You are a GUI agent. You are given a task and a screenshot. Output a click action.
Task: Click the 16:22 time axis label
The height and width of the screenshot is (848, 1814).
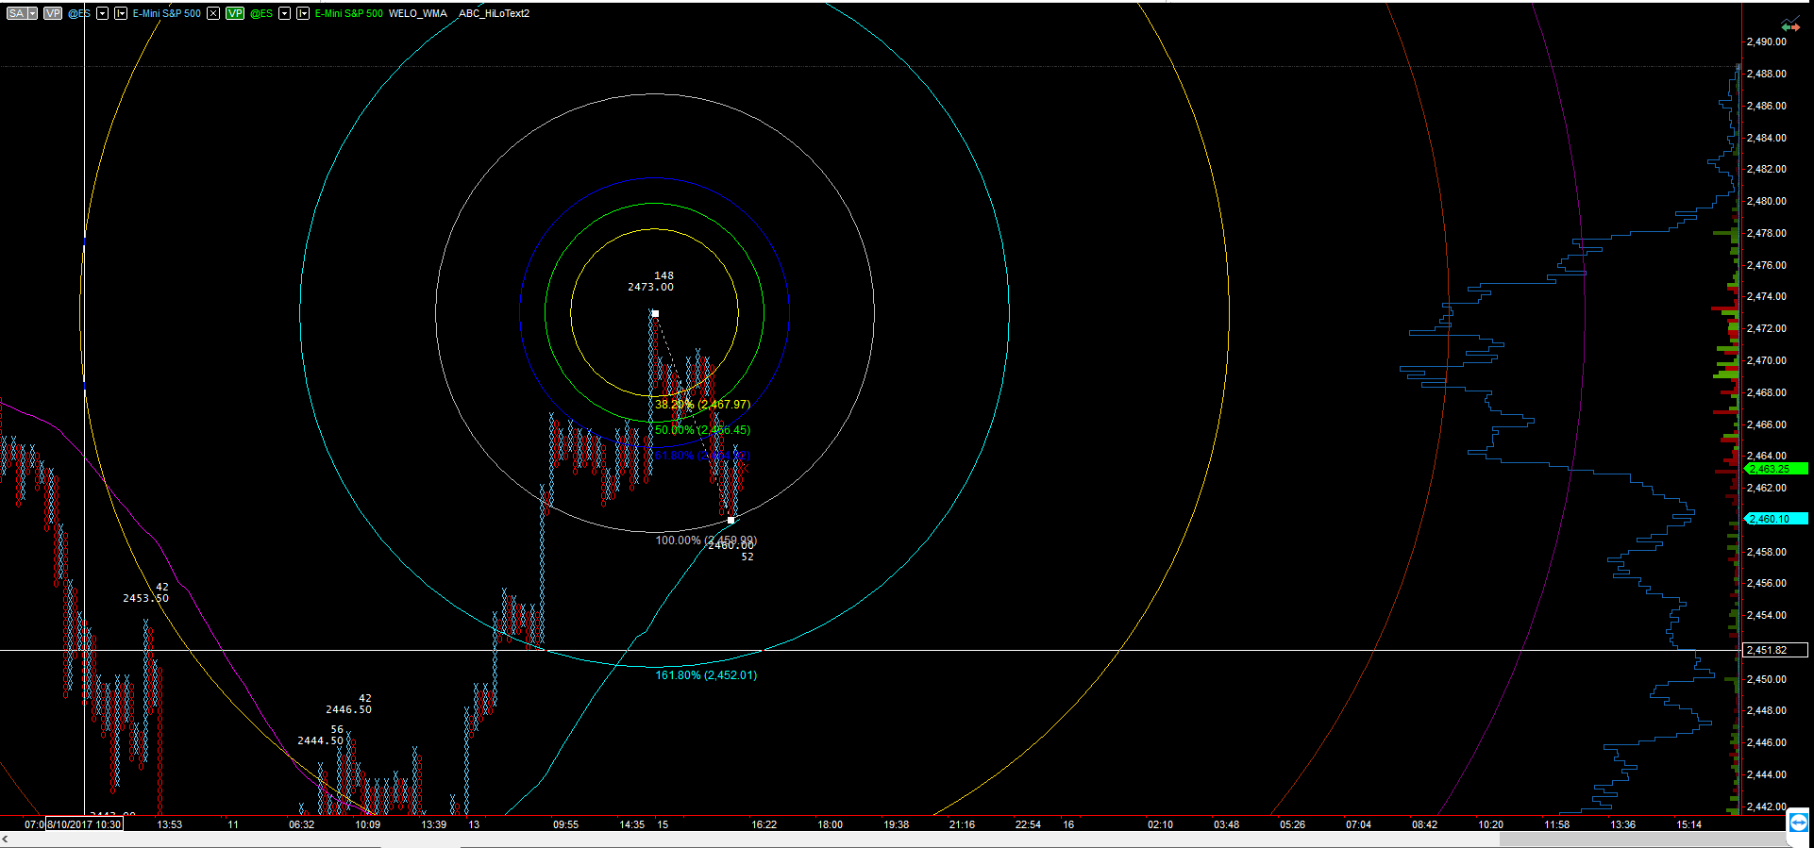pos(764,824)
